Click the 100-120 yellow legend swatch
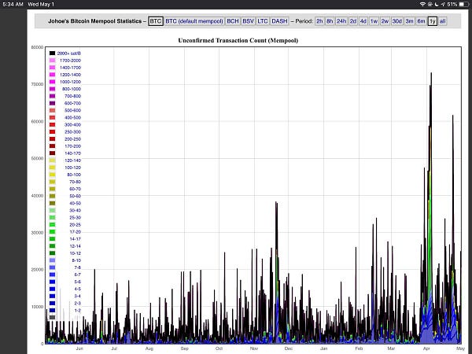 53,168
